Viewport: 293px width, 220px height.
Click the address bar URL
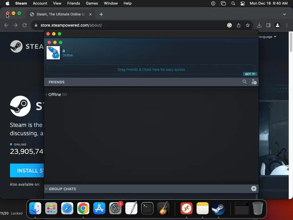(71, 25)
